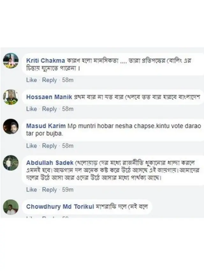Like Abdullah Sadek's comment
This screenshot has width=204, height=271.
pos(31,190)
